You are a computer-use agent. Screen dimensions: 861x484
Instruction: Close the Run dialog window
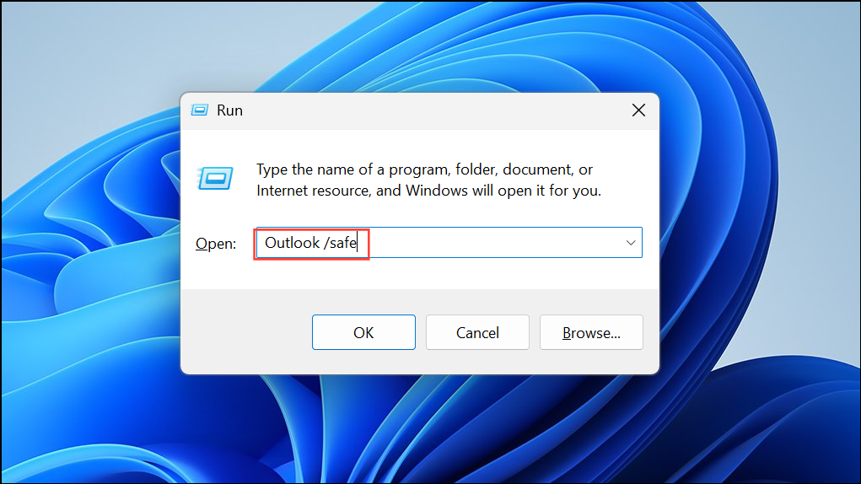point(638,110)
